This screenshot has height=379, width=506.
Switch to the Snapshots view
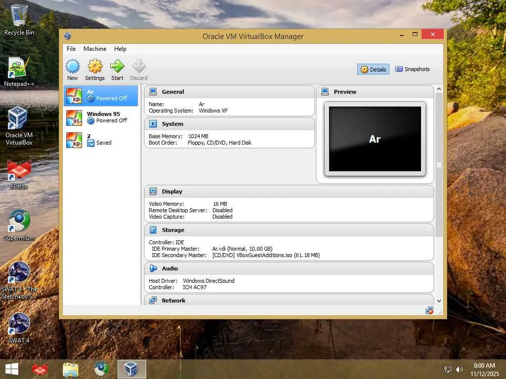click(413, 69)
